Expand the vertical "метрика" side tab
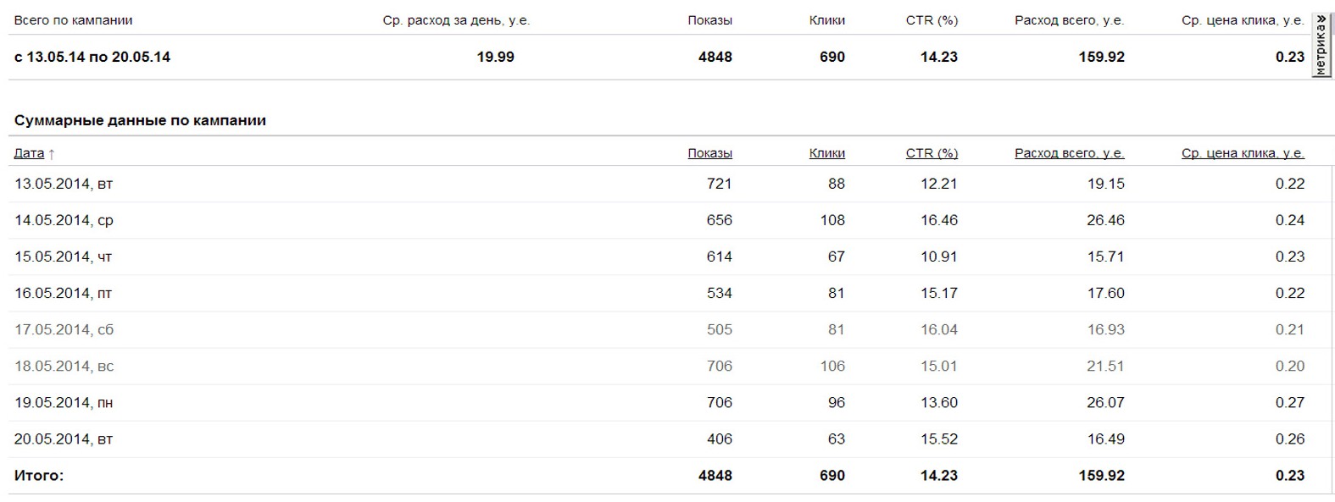 [x=1321, y=46]
